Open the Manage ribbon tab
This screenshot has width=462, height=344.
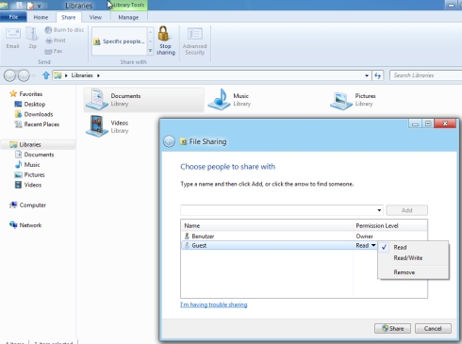tap(128, 17)
